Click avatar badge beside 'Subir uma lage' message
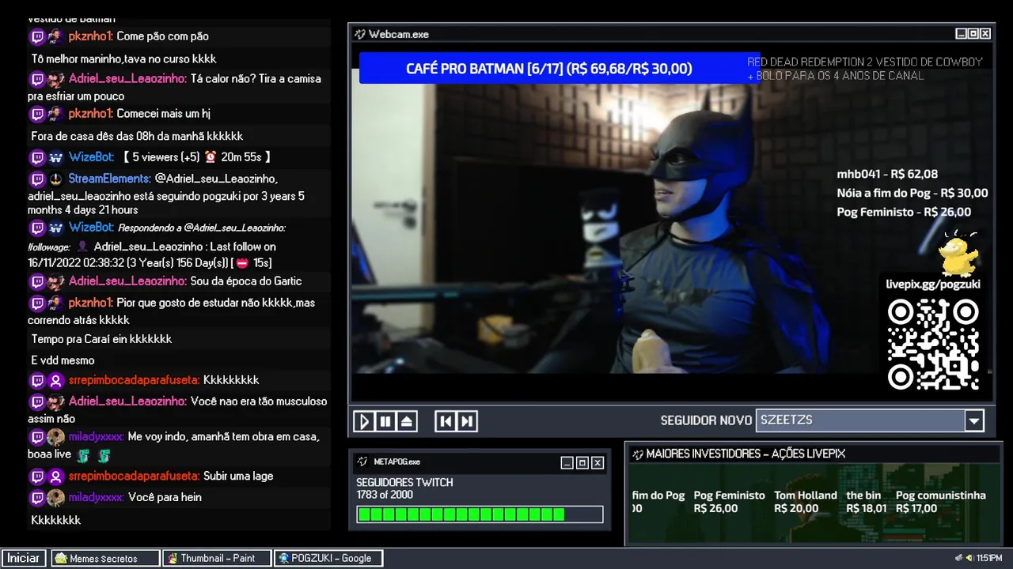 (x=55, y=477)
